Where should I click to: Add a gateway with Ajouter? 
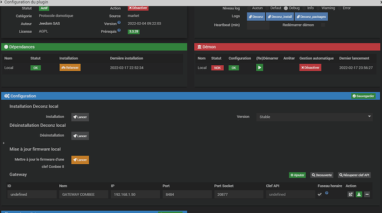pyautogui.click(x=297, y=175)
